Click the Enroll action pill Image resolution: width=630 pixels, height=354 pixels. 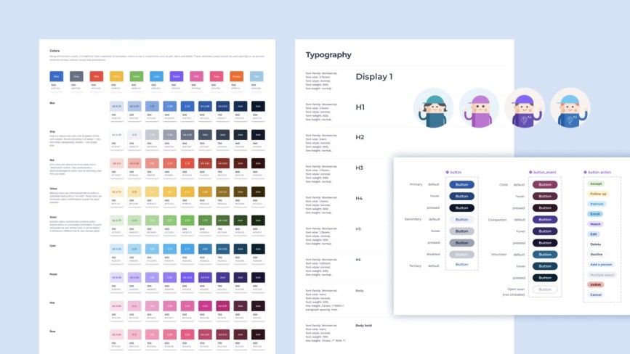coord(595,214)
